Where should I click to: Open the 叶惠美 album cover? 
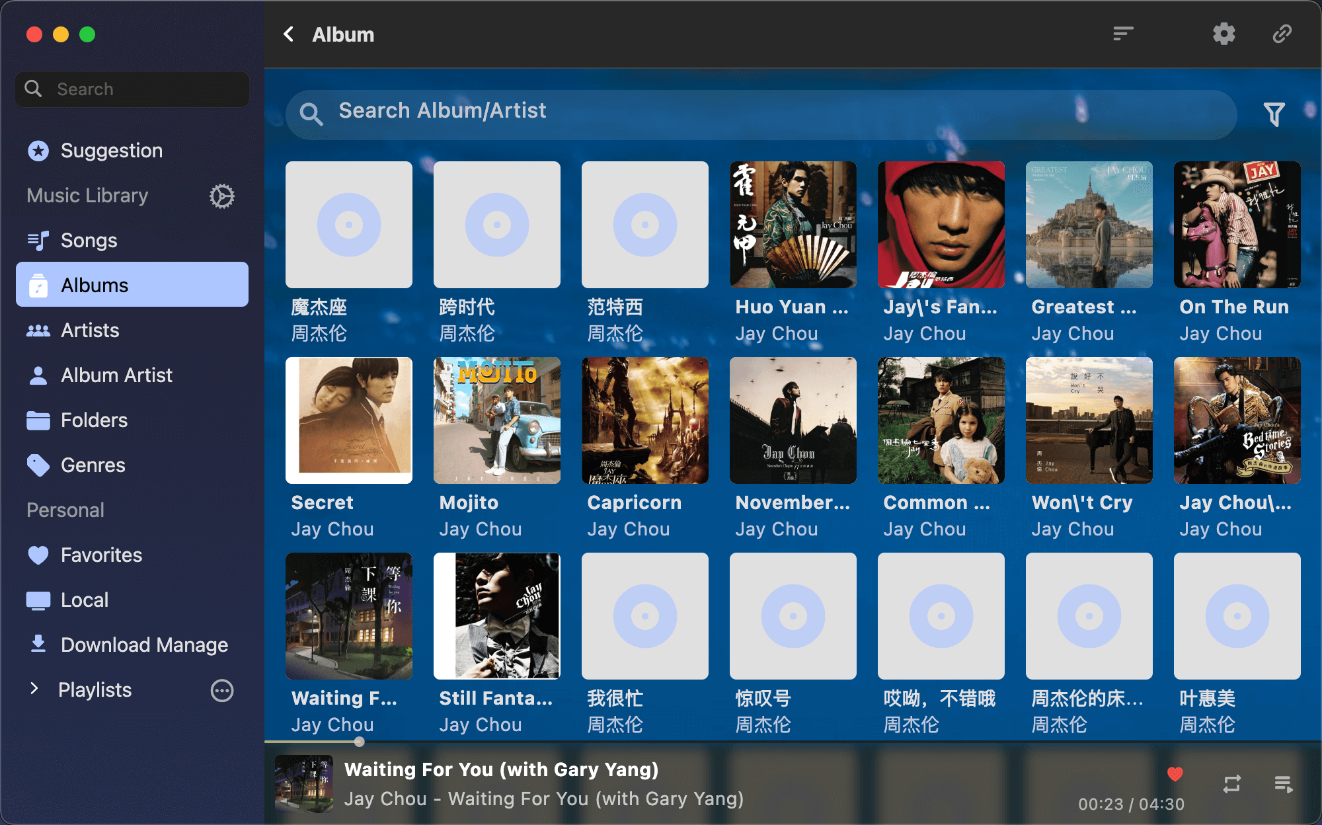click(1237, 616)
